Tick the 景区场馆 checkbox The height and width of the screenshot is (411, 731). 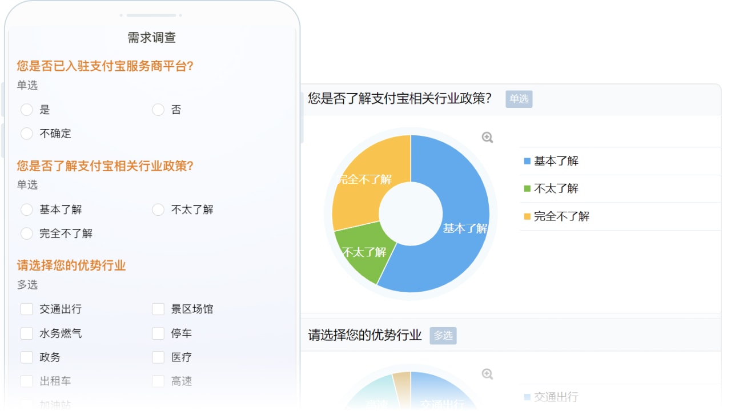[x=158, y=309]
